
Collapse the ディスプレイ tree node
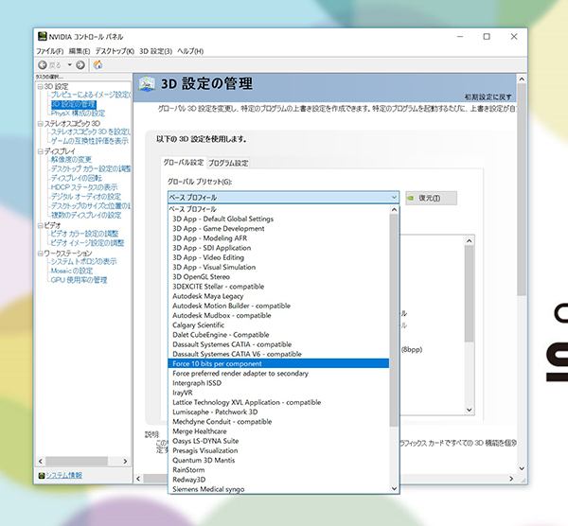40,151
